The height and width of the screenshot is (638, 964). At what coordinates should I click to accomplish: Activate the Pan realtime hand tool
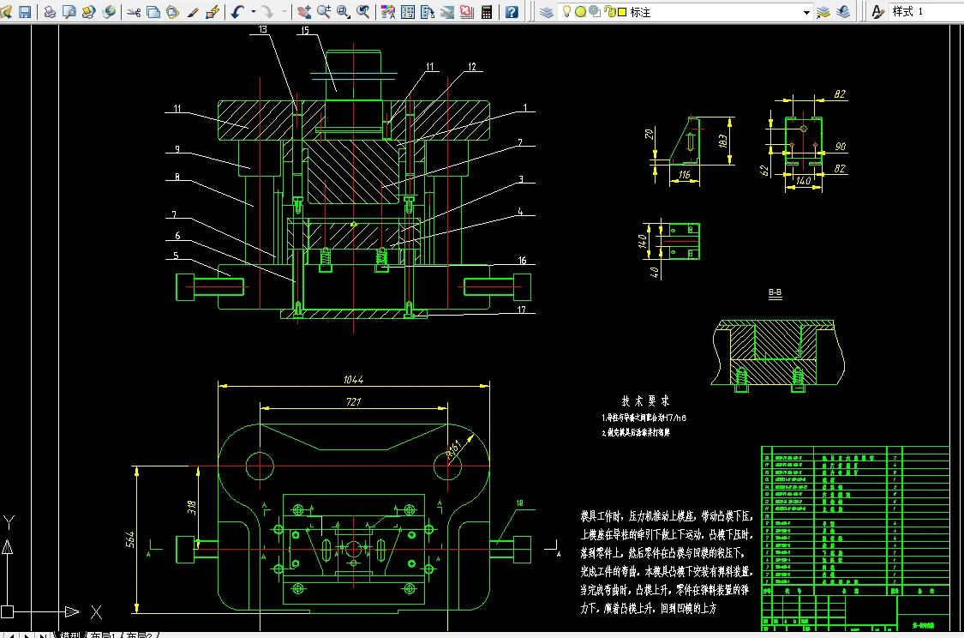(x=303, y=12)
